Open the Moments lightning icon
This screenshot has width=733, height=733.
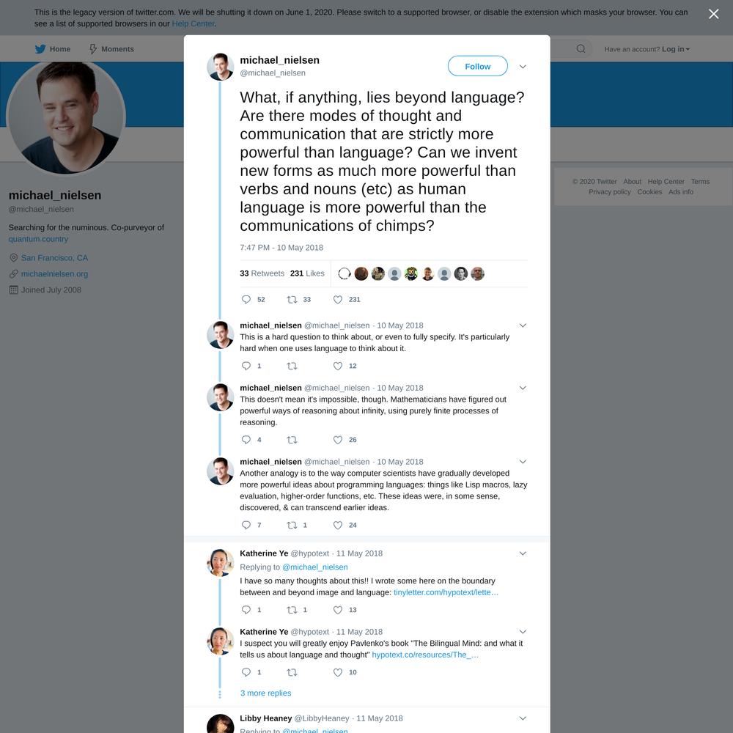pyautogui.click(x=93, y=48)
